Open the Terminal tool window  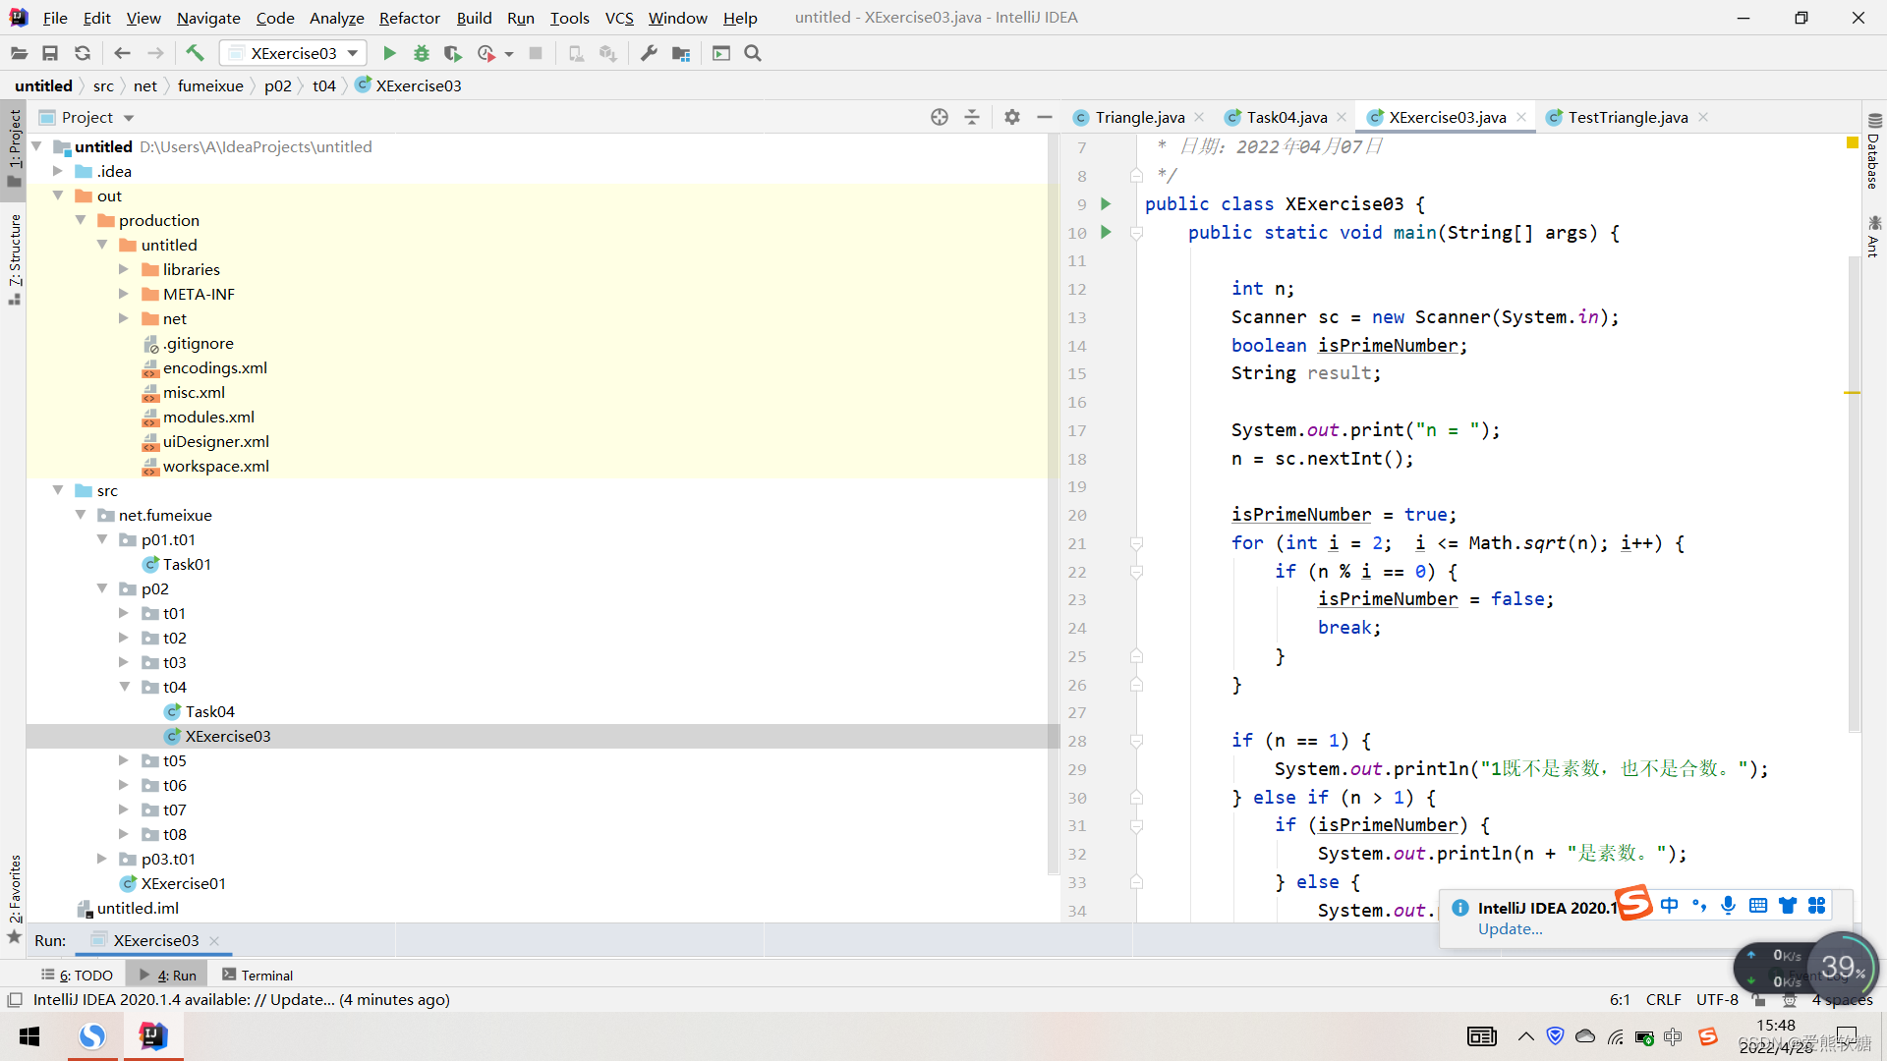pyautogui.click(x=257, y=975)
